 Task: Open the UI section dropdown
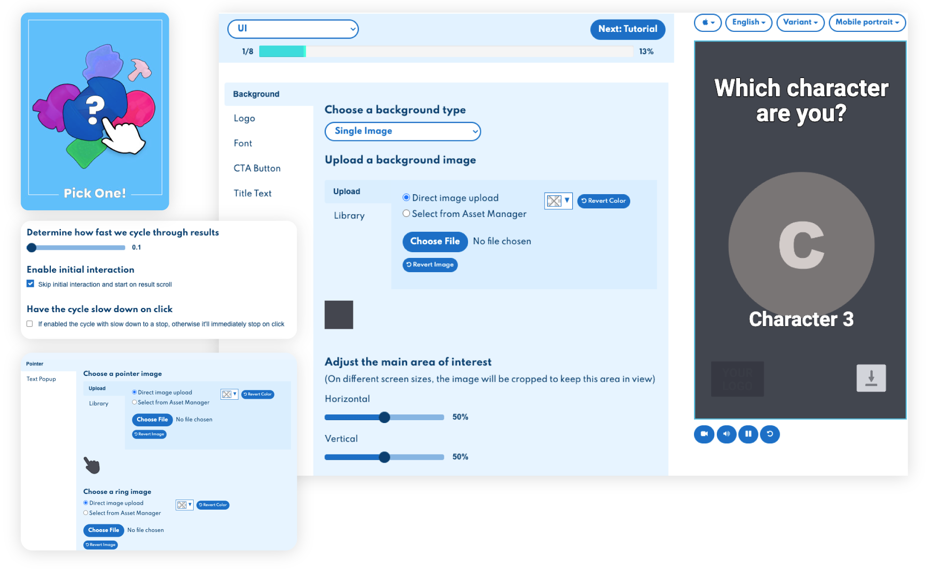pos(293,29)
